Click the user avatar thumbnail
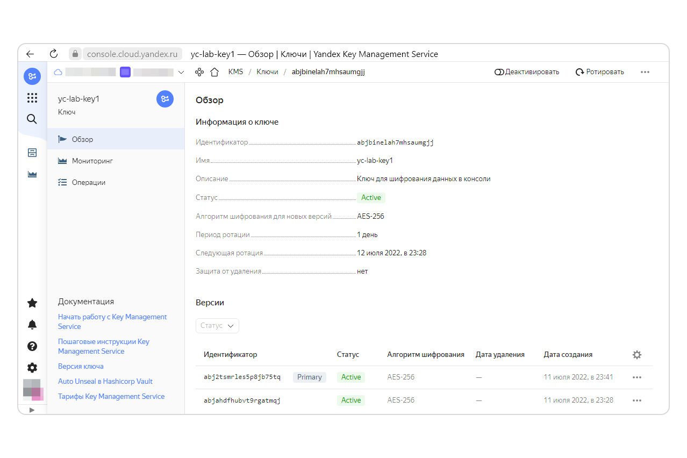 coord(32,390)
